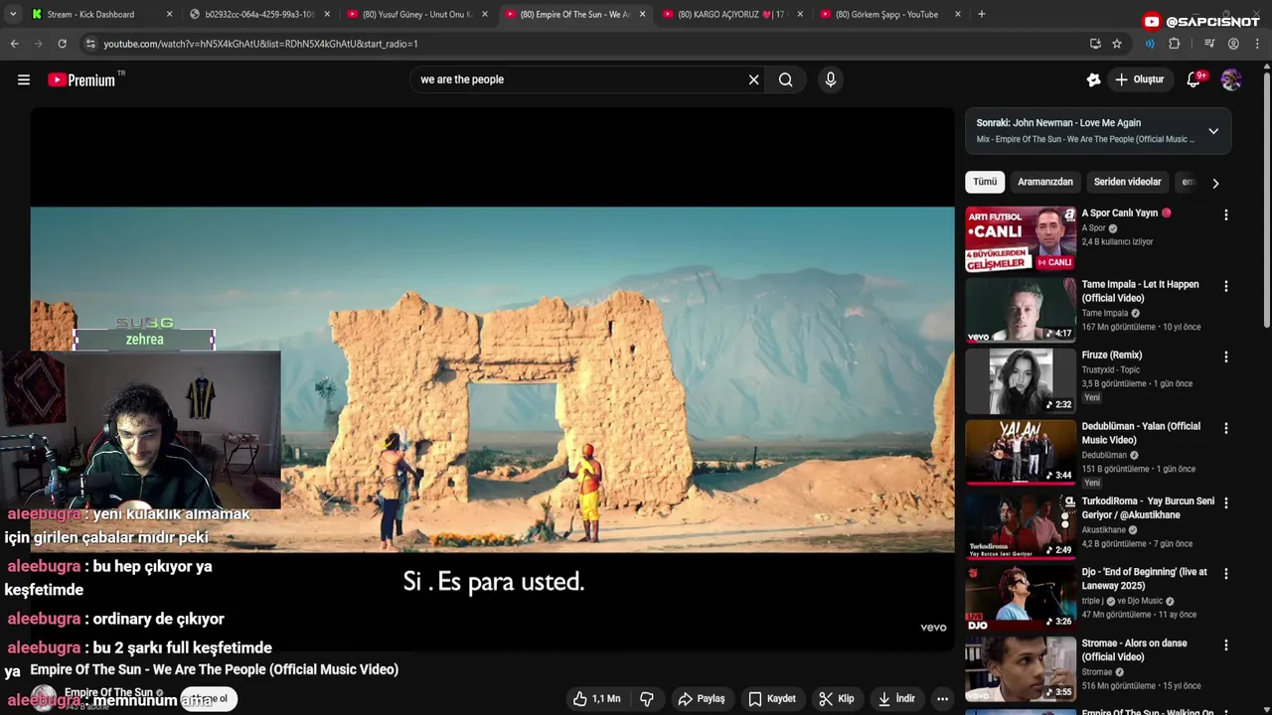Click the Empire Of The Sun video title
1272x715 pixels.
214,669
